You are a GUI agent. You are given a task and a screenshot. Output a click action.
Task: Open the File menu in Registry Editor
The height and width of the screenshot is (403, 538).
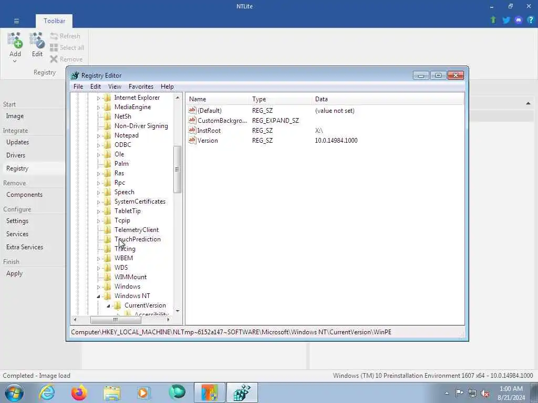click(78, 87)
